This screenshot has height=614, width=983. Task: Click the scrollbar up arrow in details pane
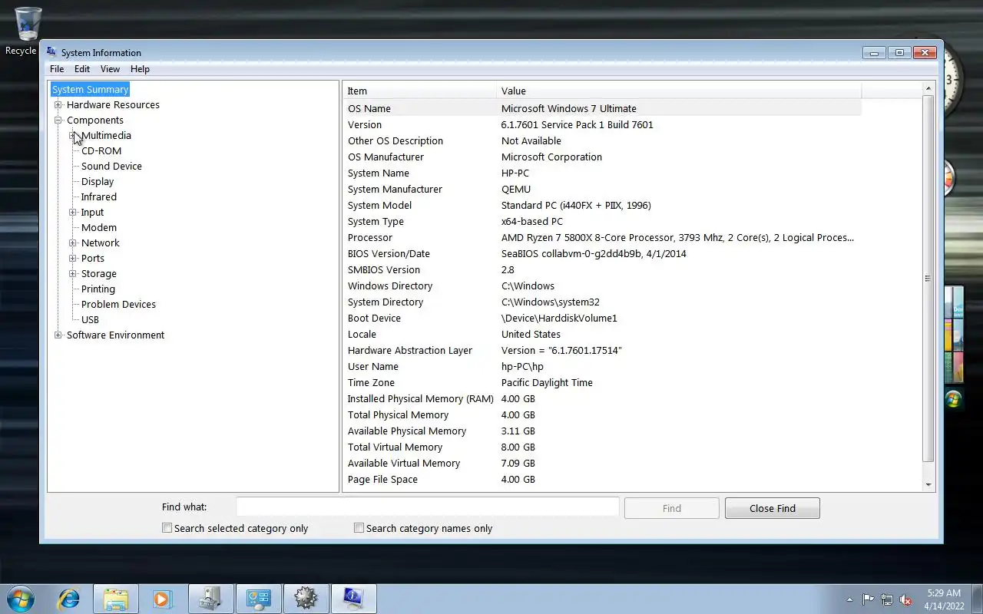click(928, 89)
